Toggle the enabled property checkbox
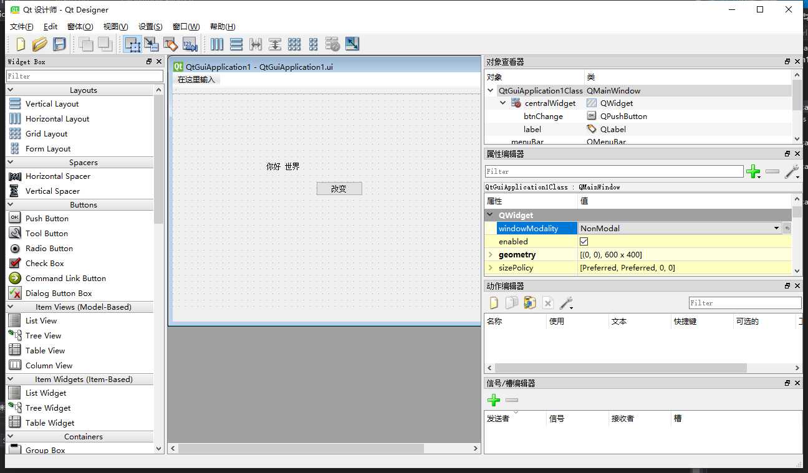 pyautogui.click(x=584, y=241)
